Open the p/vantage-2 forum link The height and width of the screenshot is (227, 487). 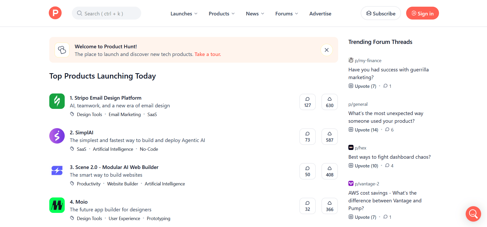(x=367, y=184)
